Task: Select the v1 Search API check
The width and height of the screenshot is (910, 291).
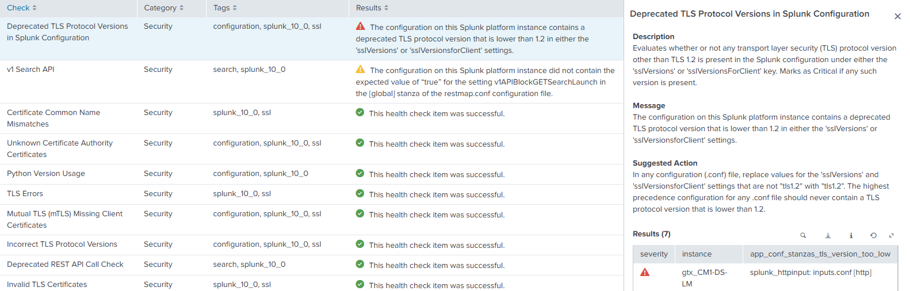Action: 30,70
